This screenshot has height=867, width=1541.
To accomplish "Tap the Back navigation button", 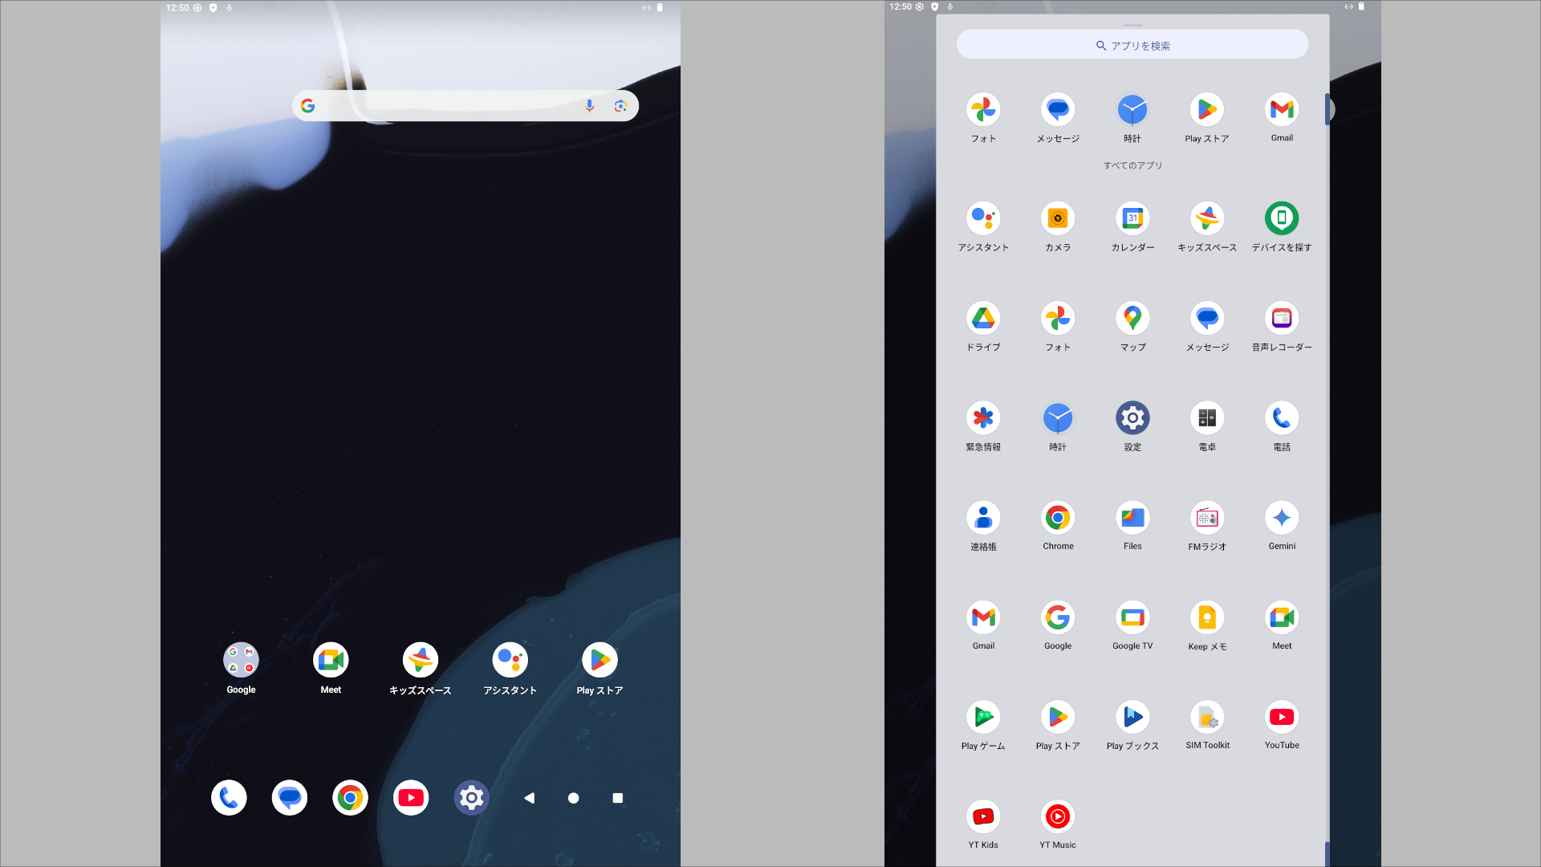I will 529,798.
